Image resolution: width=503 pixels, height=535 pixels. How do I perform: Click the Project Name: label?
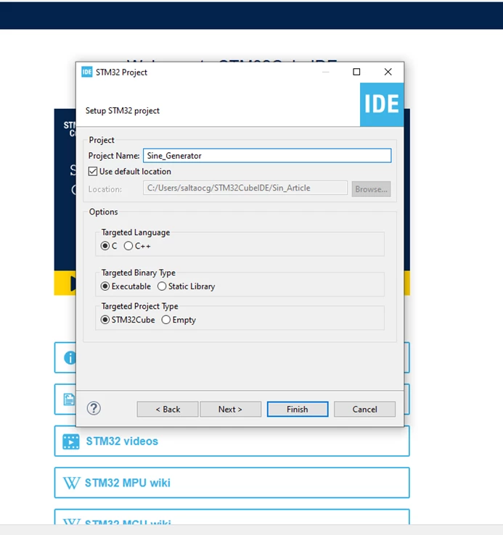[114, 156]
